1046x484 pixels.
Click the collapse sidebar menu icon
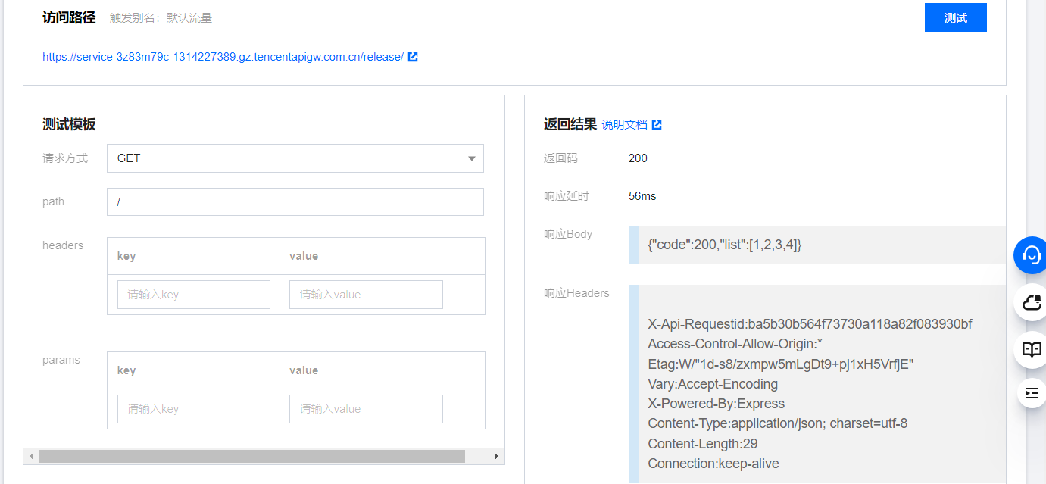[1032, 393]
